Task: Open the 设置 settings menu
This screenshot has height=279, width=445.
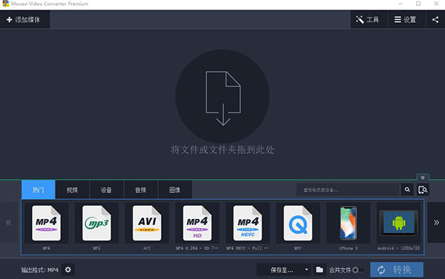Action: click(x=406, y=19)
